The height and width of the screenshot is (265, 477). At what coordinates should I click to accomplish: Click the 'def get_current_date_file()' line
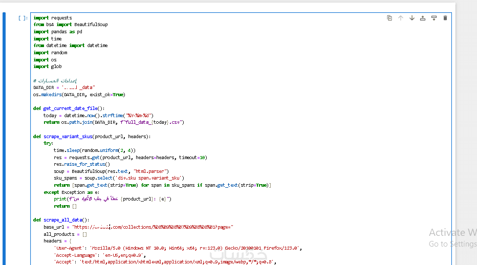coord(69,108)
